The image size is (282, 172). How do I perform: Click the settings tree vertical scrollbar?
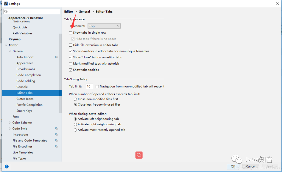tap(60, 73)
